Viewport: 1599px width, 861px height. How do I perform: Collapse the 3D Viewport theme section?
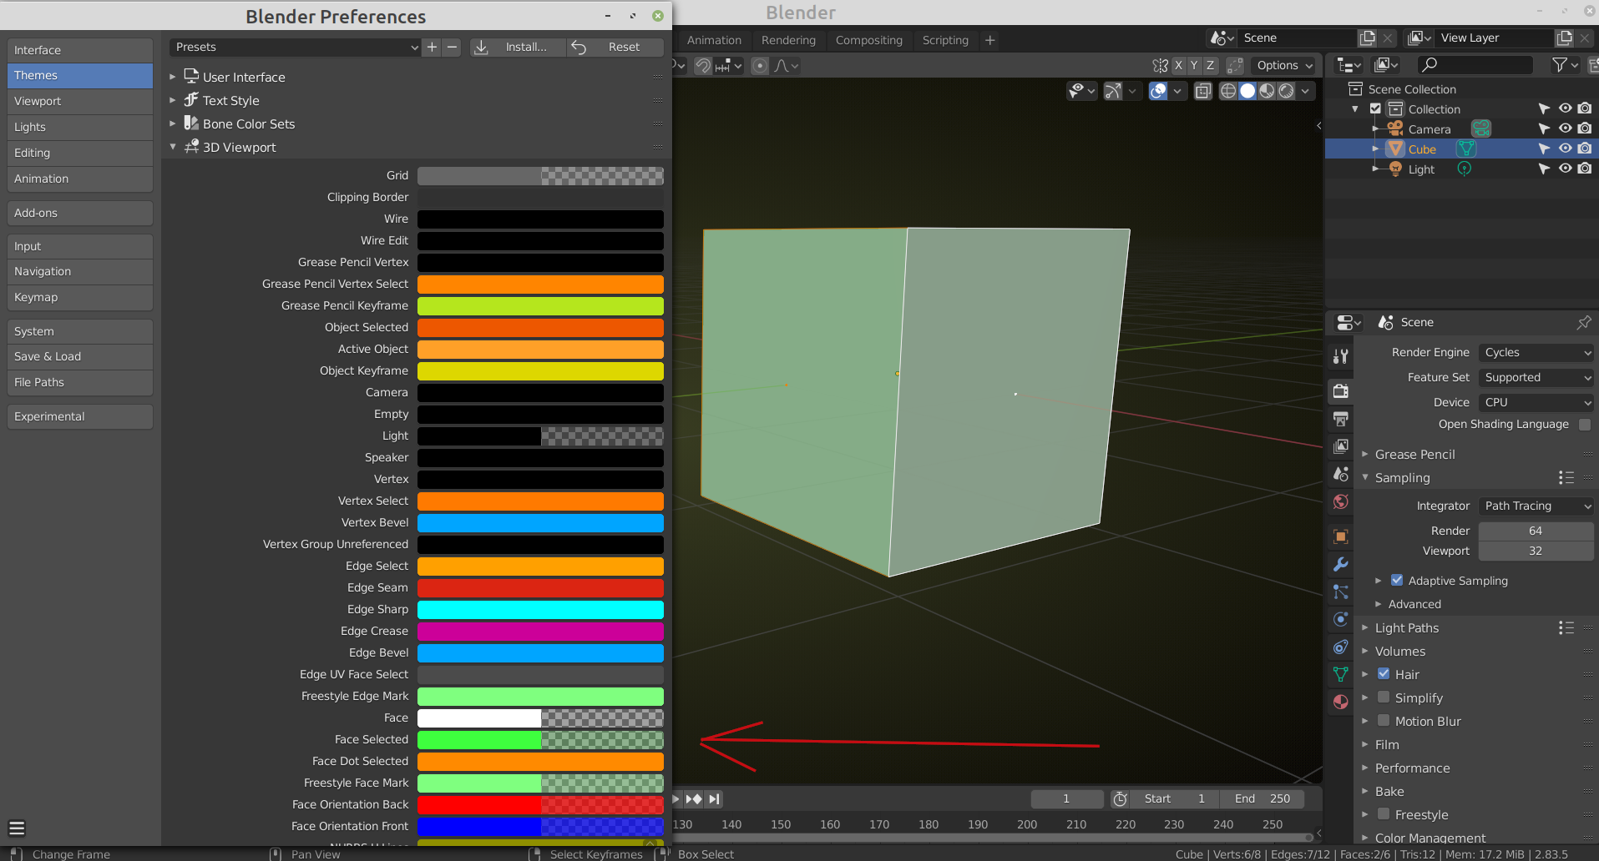coord(173,147)
